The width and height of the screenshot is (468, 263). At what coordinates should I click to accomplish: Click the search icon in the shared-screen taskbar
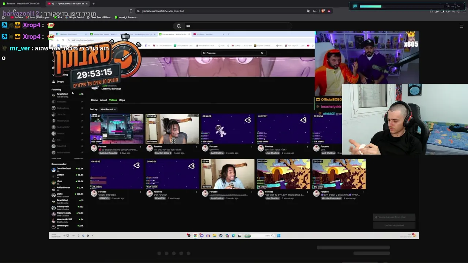click(x=272, y=236)
